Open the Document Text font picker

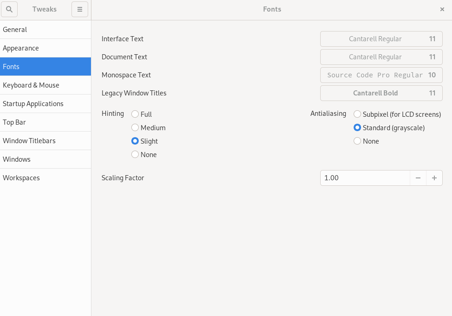tap(381, 57)
